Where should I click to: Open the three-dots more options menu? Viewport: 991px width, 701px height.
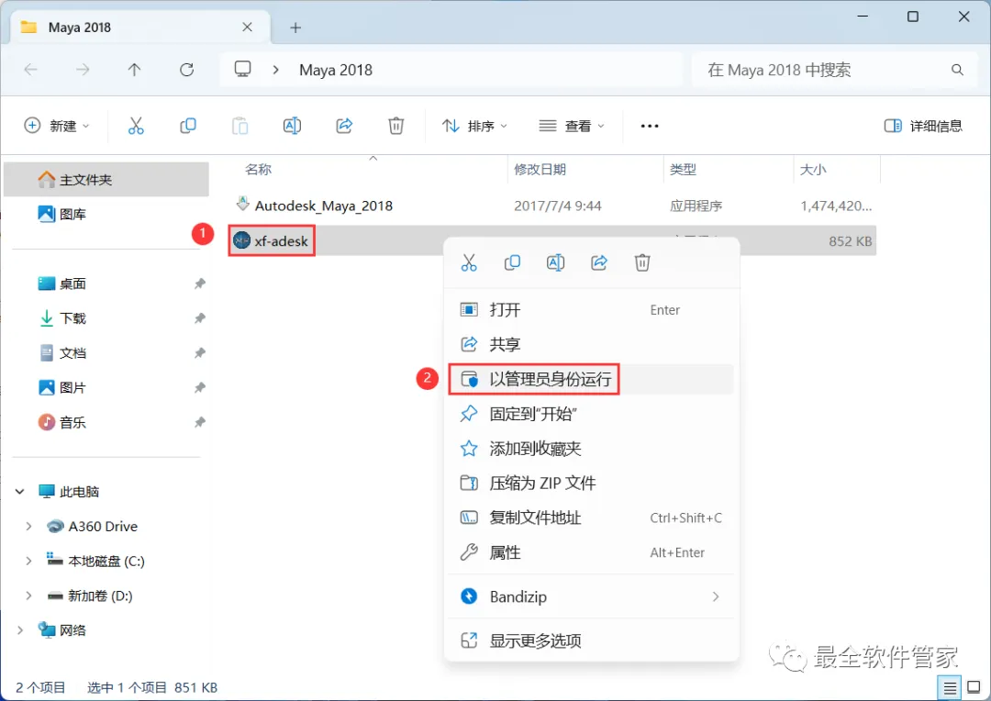click(x=650, y=126)
